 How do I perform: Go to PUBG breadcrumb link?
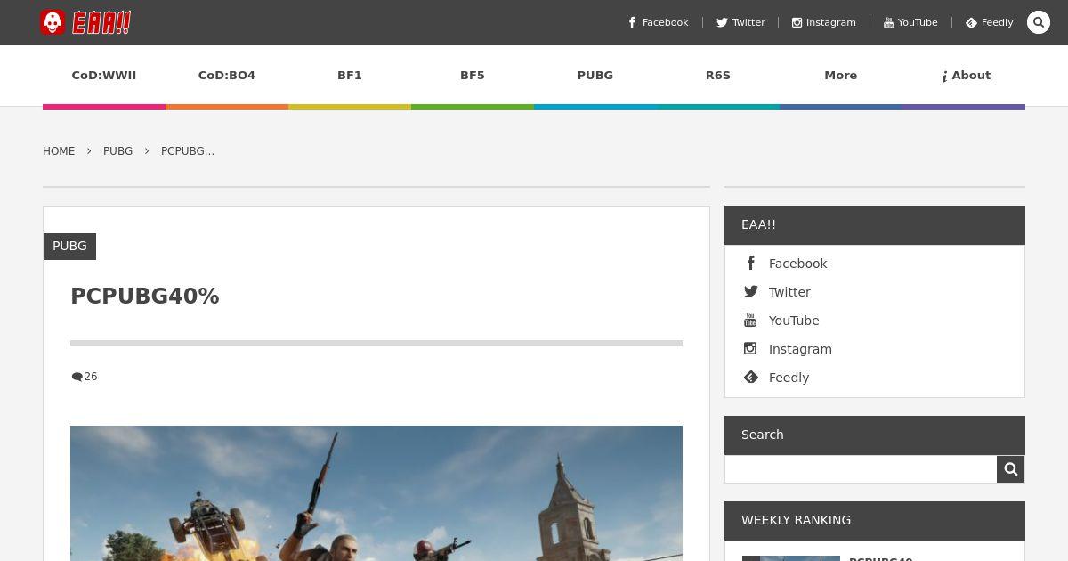pyautogui.click(x=117, y=151)
